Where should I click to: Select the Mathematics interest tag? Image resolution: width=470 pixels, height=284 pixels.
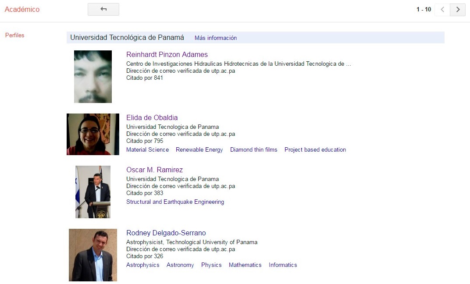coord(245,265)
